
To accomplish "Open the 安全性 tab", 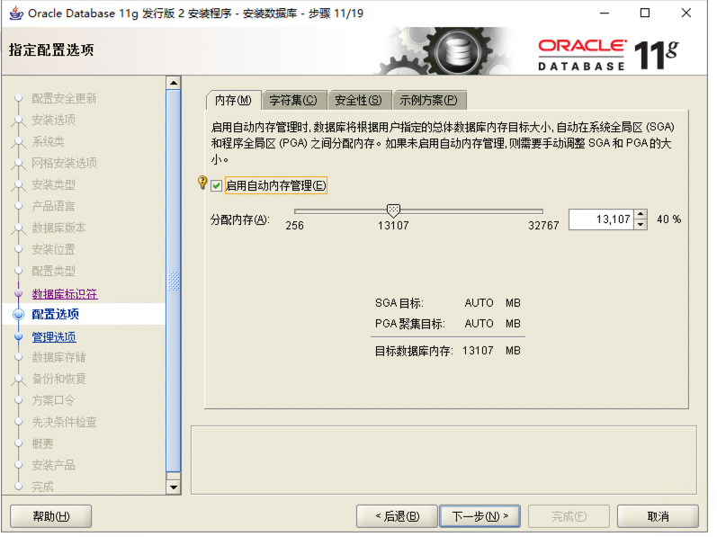I will tap(358, 100).
